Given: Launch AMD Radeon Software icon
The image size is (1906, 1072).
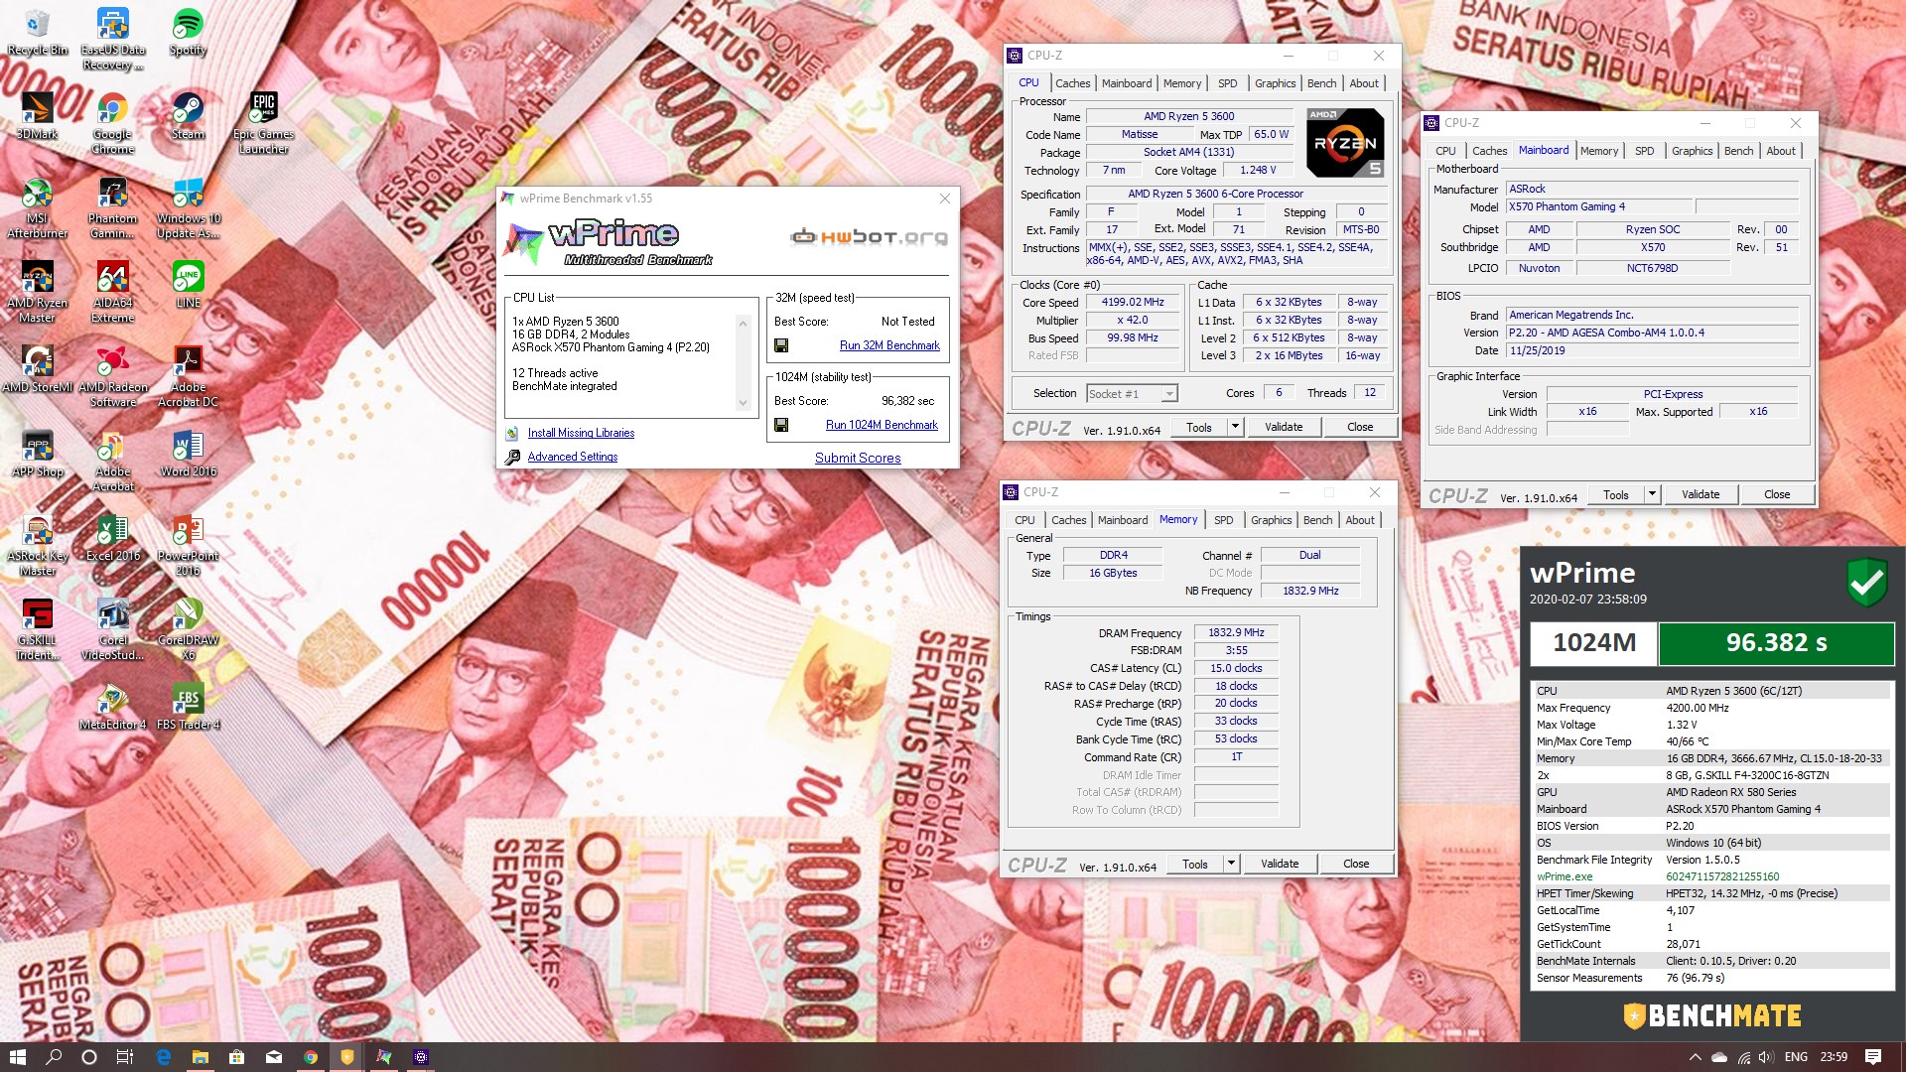Looking at the screenshot, I should point(113,377).
